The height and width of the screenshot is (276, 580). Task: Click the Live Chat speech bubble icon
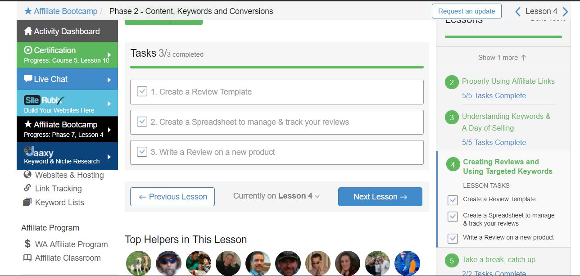[28, 78]
